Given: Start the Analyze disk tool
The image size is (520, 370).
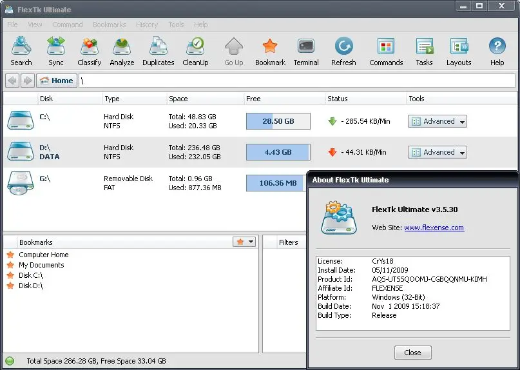Looking at the screenshot, I should pos(122,52).
